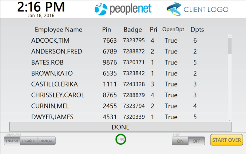The image size is (246, 154).
Task: Select employee CURNIN,MEL
Action: click(50, 106)
